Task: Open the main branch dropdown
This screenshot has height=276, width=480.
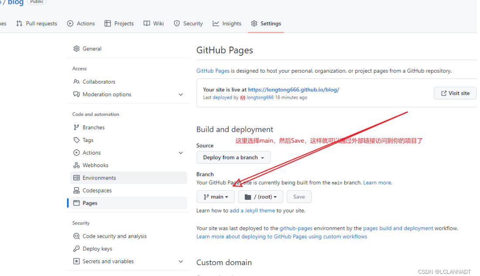Action: (x=216, y=197)
